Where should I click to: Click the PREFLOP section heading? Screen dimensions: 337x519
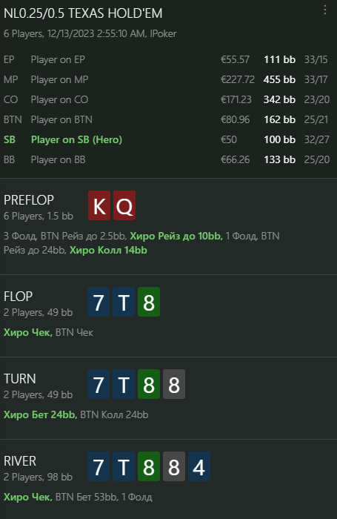pyautogui.click(x=29, y=200)
